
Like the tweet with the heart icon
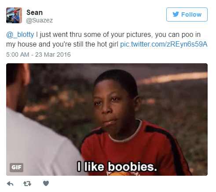click(46, 183)
